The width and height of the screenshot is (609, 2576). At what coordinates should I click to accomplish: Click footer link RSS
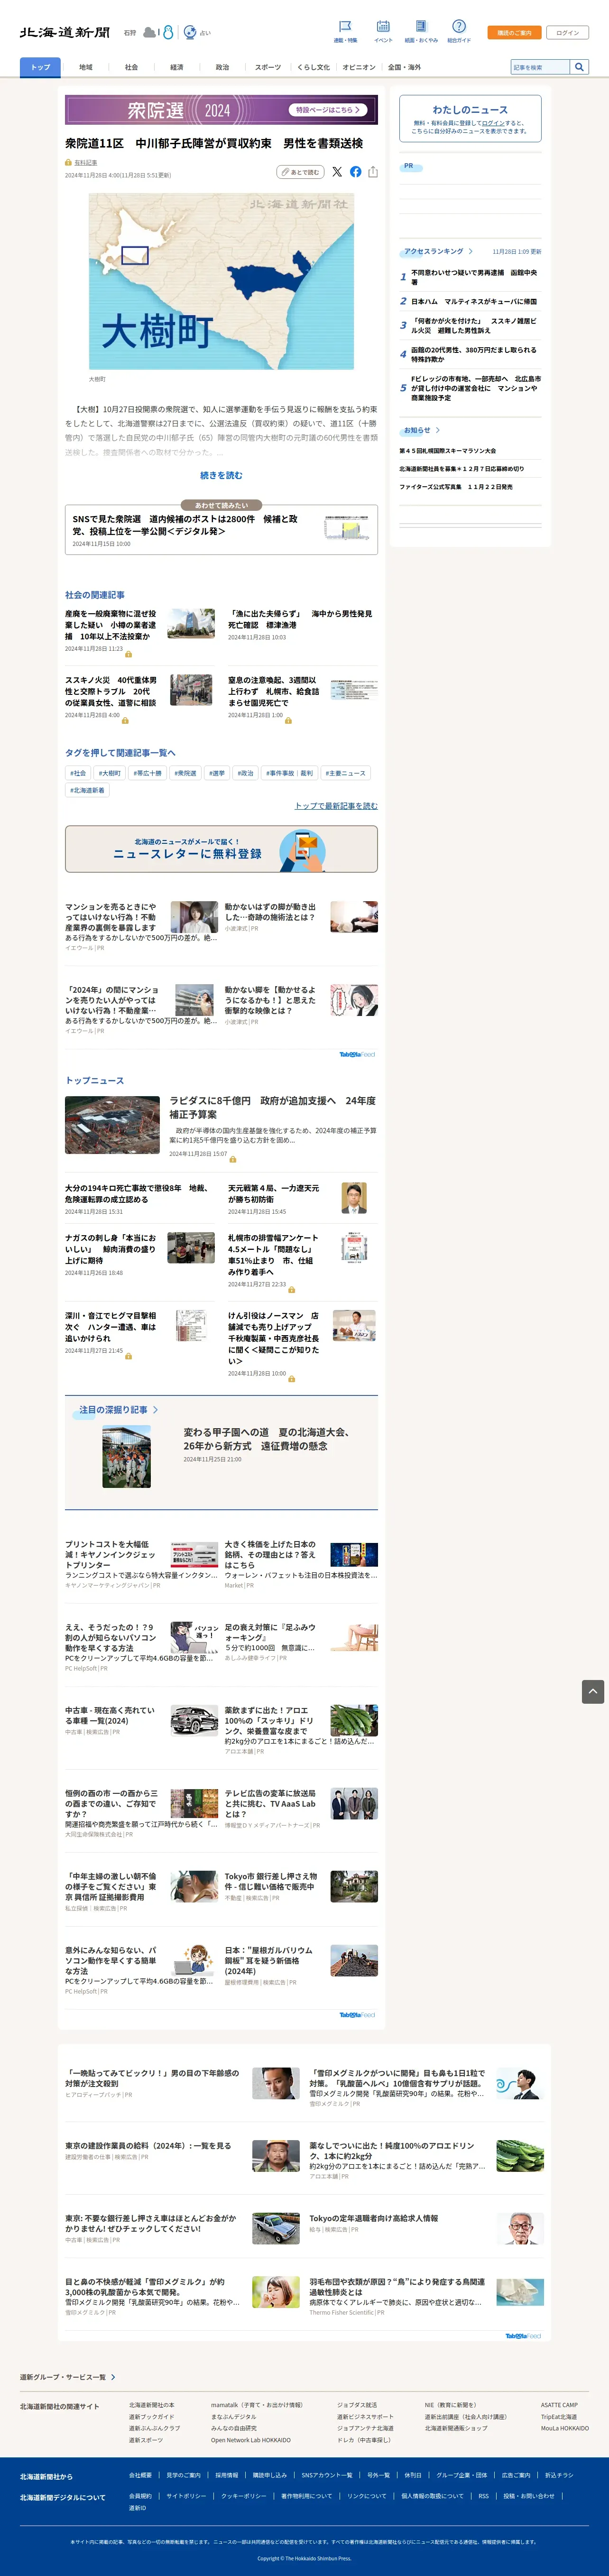[x=484, y=2495]
